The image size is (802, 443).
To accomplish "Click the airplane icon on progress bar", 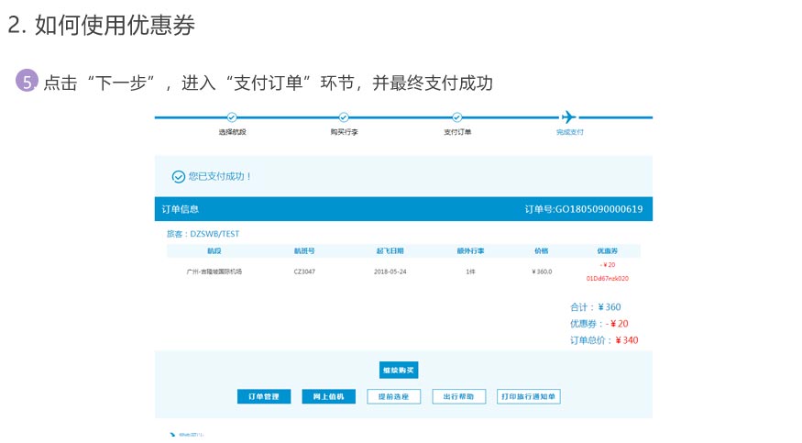I will pos(568,117).
